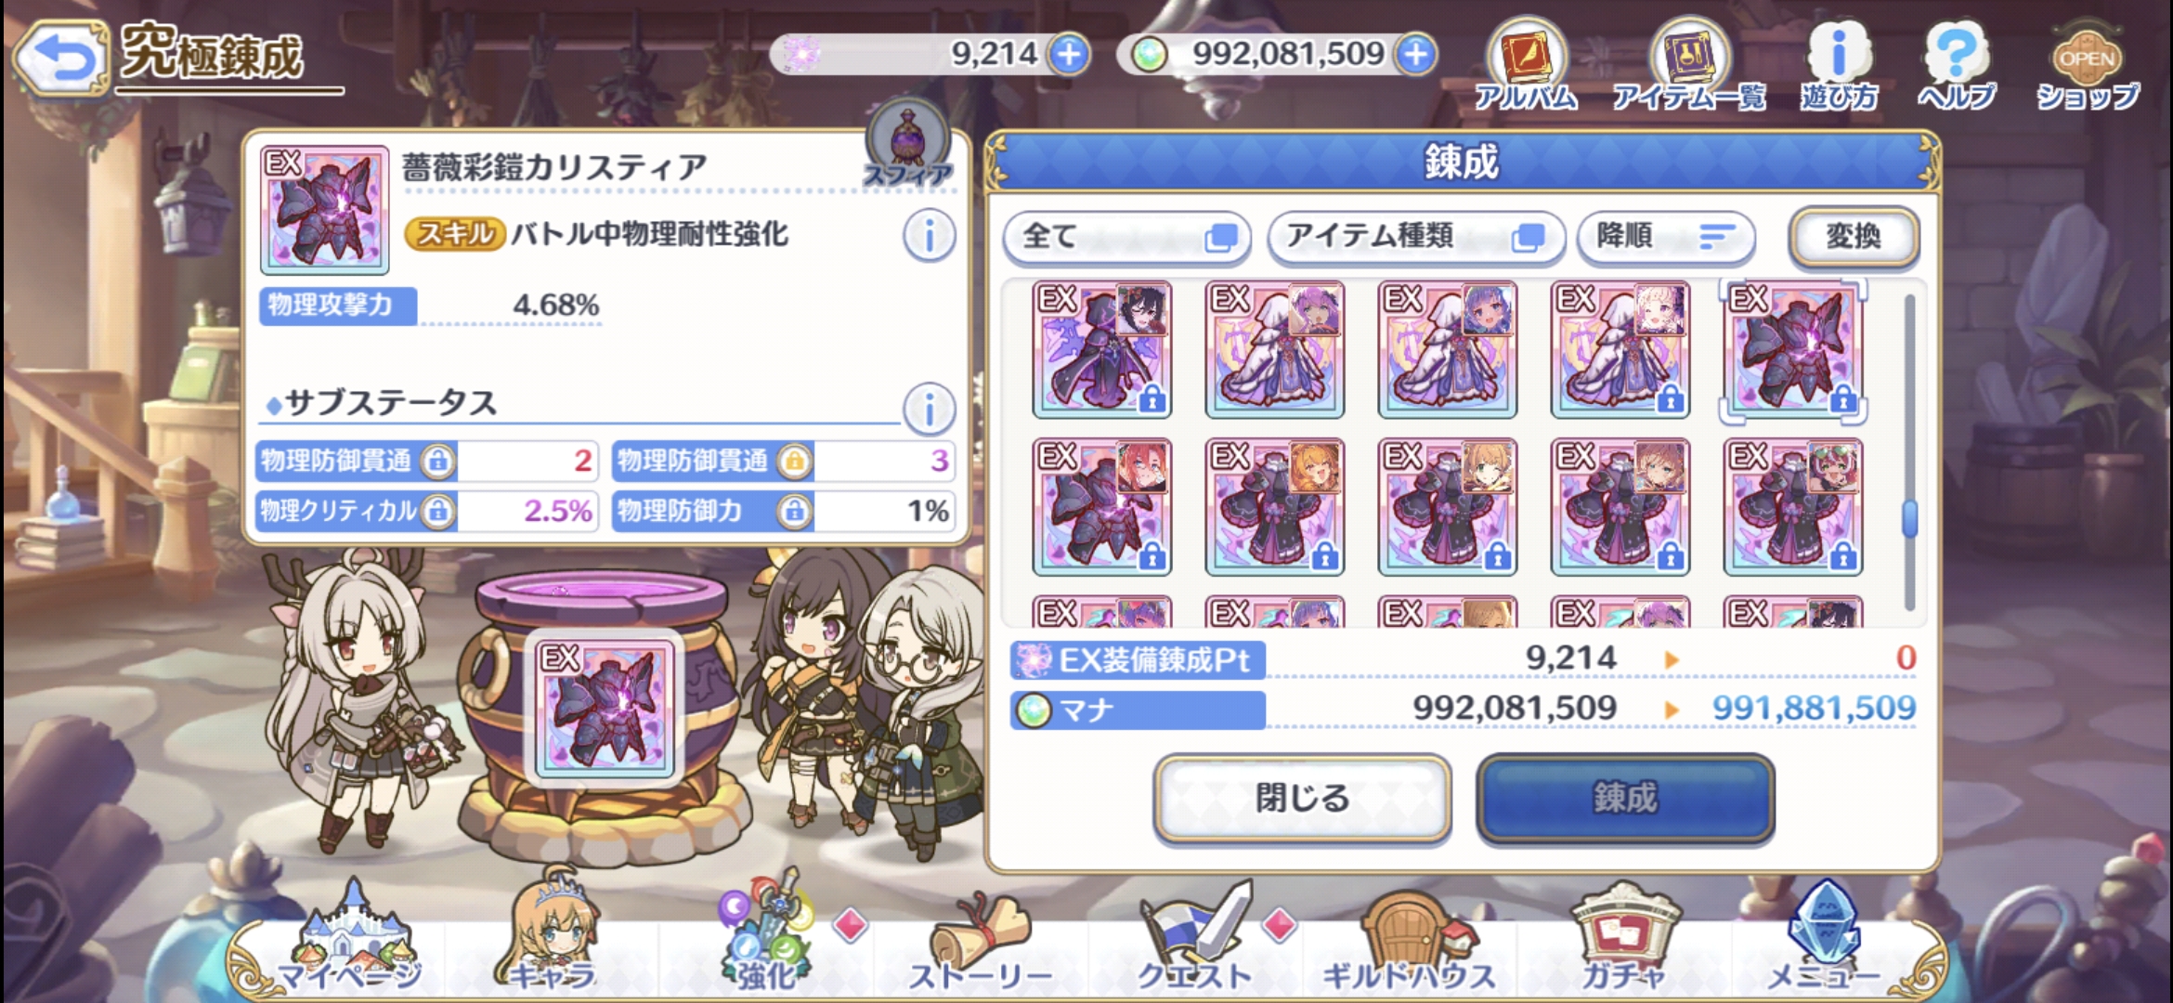Viewport: 2173px width, 1003px height.
Task: Add more EX points with plus button
Action: click(x=1069, y=55)
